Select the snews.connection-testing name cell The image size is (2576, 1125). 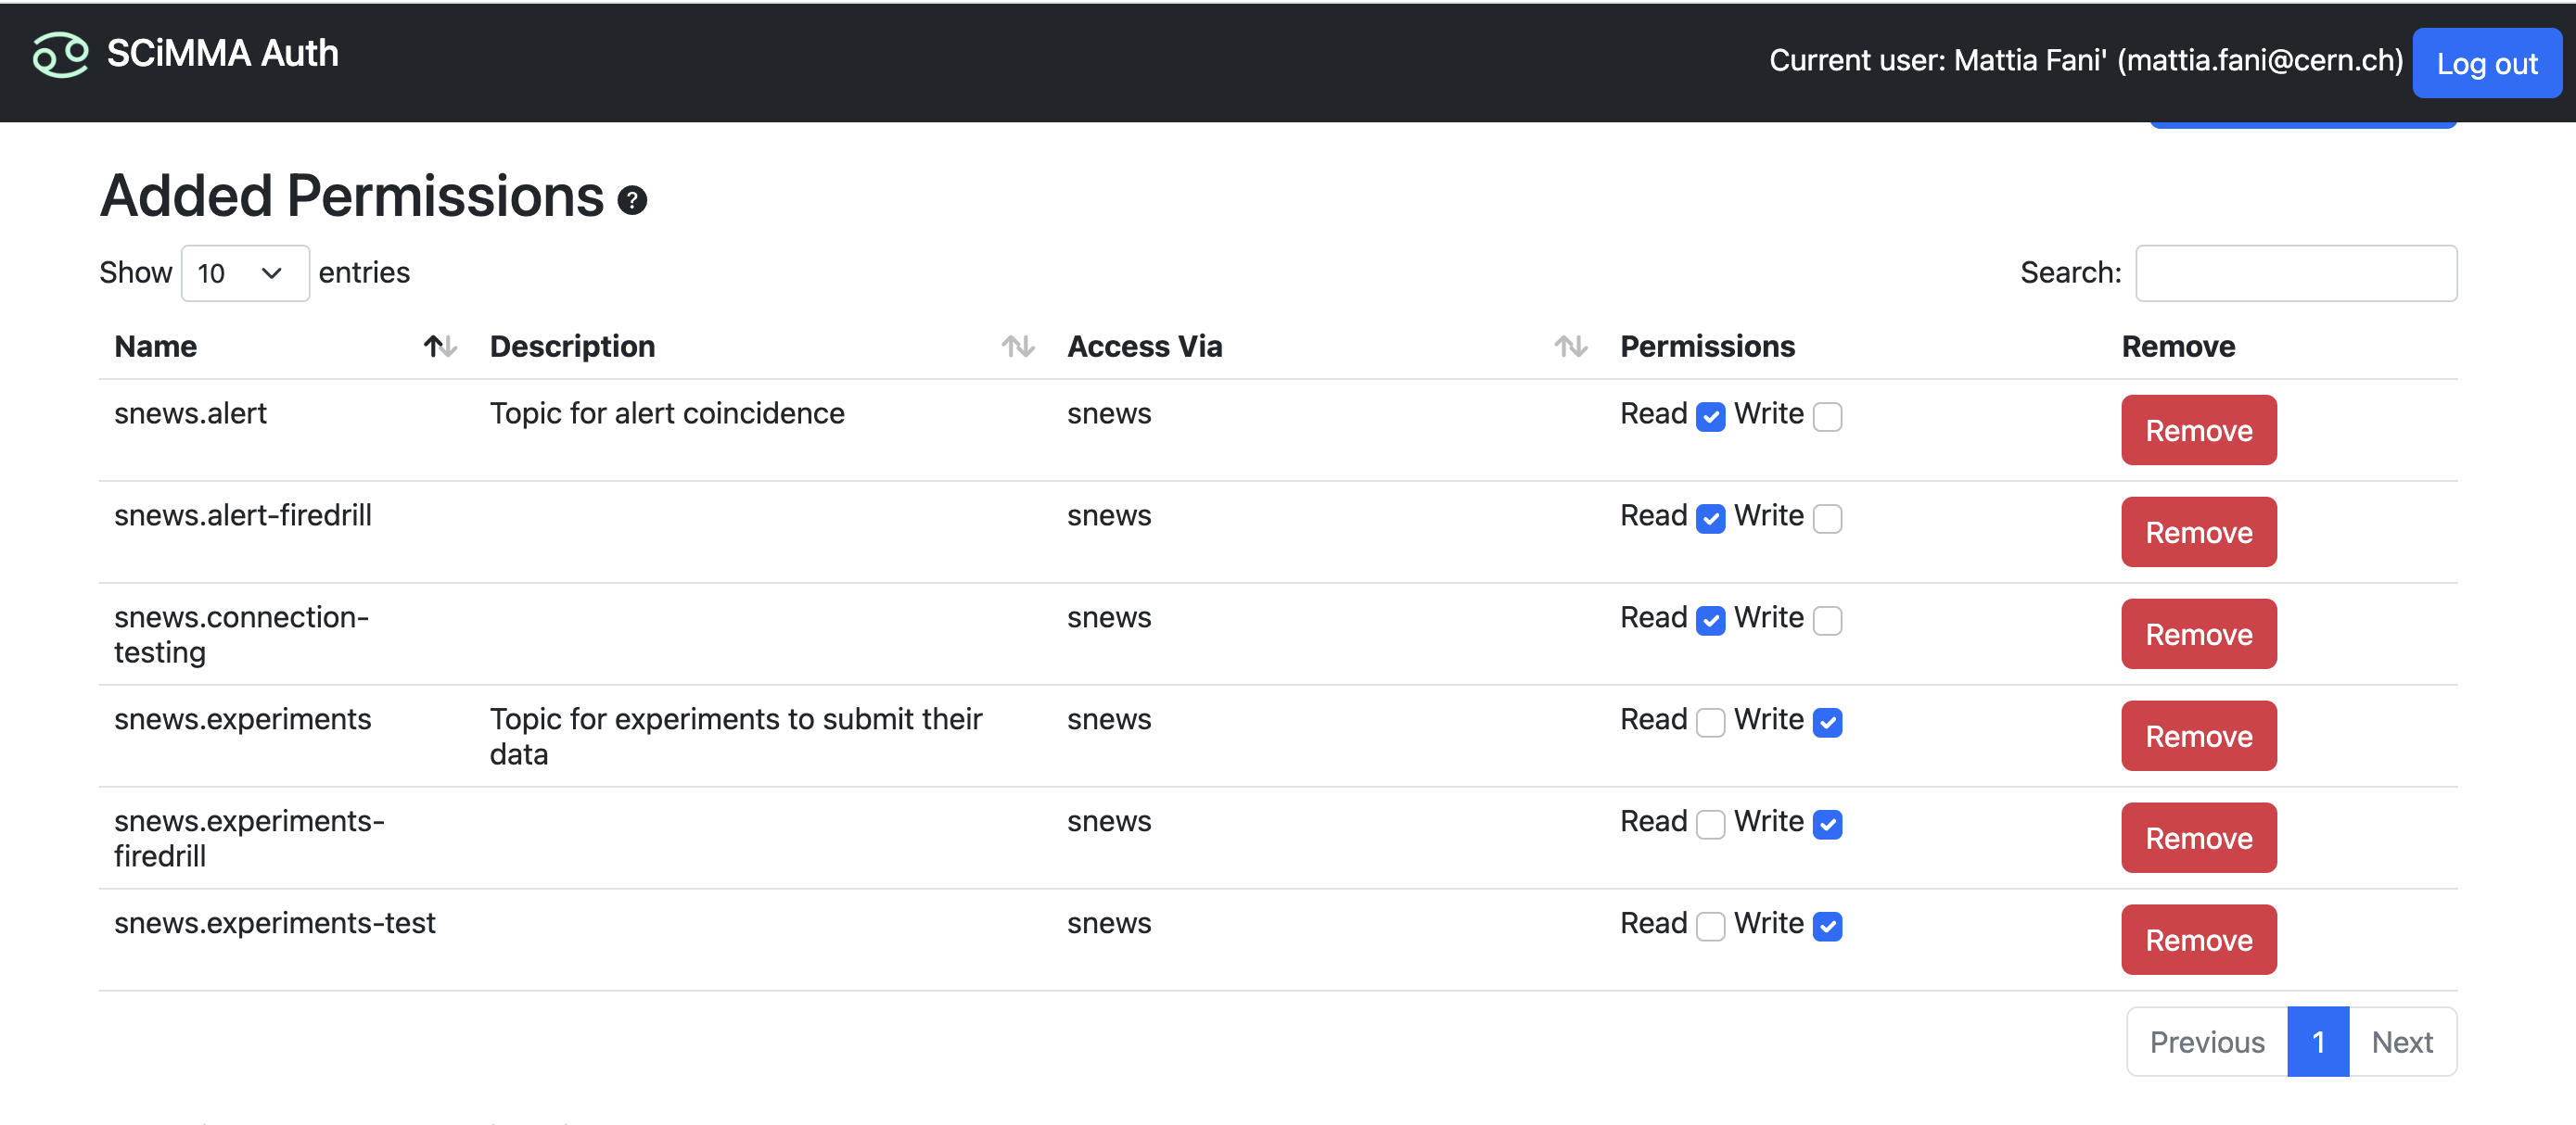coord(242,635)
